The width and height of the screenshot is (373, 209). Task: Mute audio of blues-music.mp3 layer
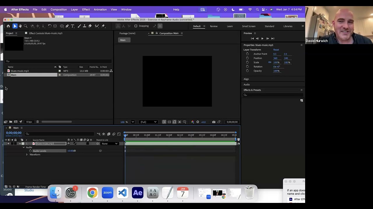coord(9,144)
